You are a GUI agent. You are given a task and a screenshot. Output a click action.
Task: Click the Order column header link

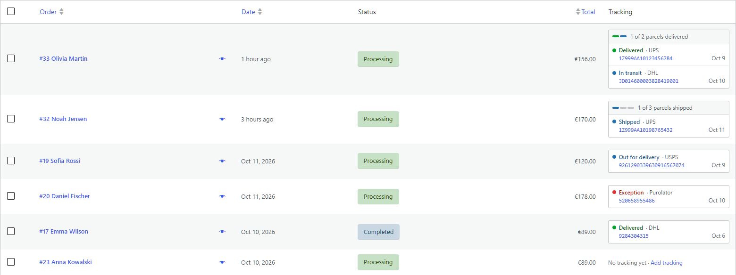48,12
